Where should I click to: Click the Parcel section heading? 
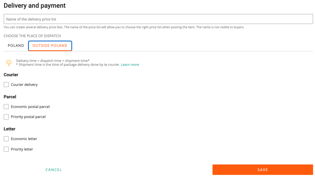(x=10, y=97)
